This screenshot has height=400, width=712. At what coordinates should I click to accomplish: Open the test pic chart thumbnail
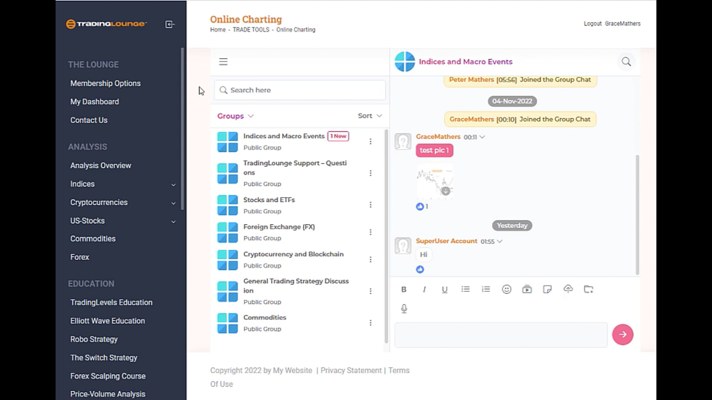tap(435, 181)
